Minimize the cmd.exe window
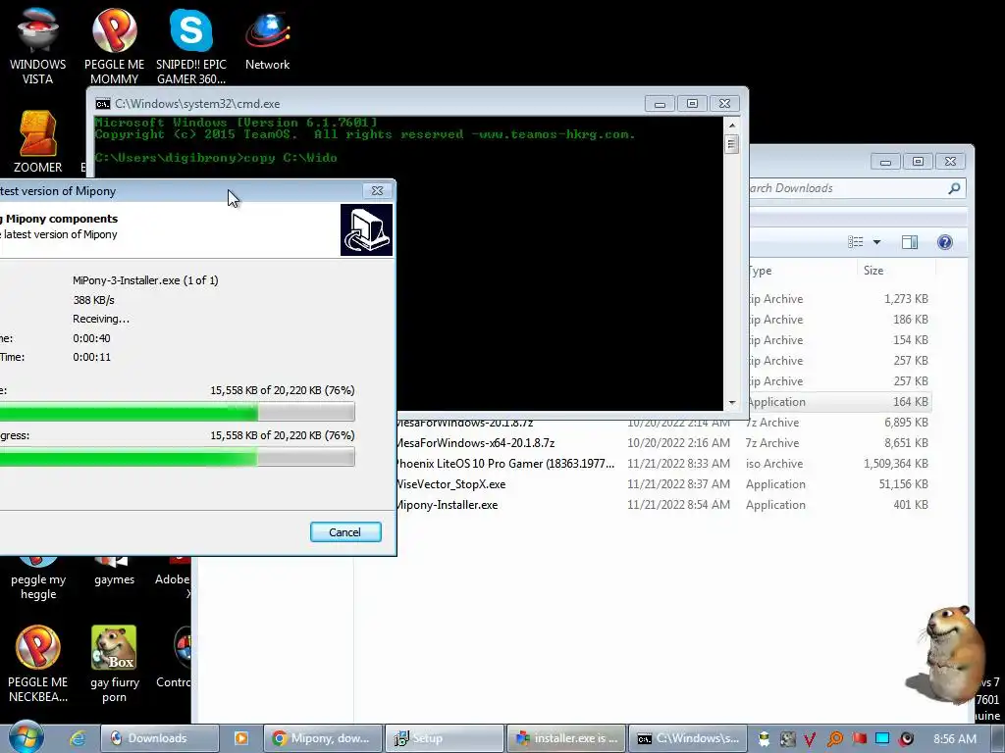The image size is (1005, 753). [660, 104]
